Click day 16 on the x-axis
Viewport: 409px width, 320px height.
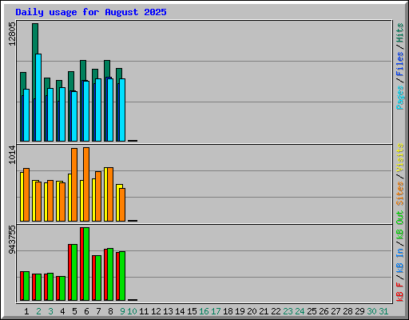pos(204,311)
